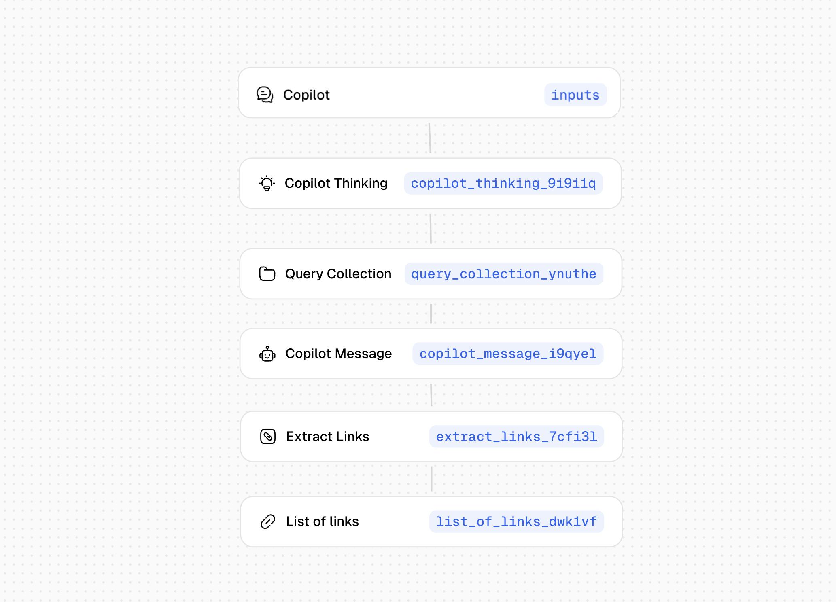Click the extract_links_7cfi3l identifier tag
This screenshot has height=602, width=836.
click(x=516, y=437)
